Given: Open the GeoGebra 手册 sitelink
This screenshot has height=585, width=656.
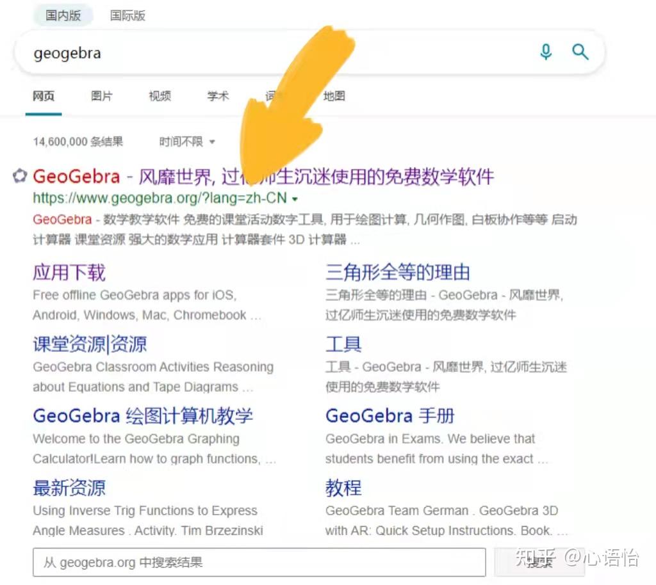Looking at the screenshot, I should coord(390,415).
